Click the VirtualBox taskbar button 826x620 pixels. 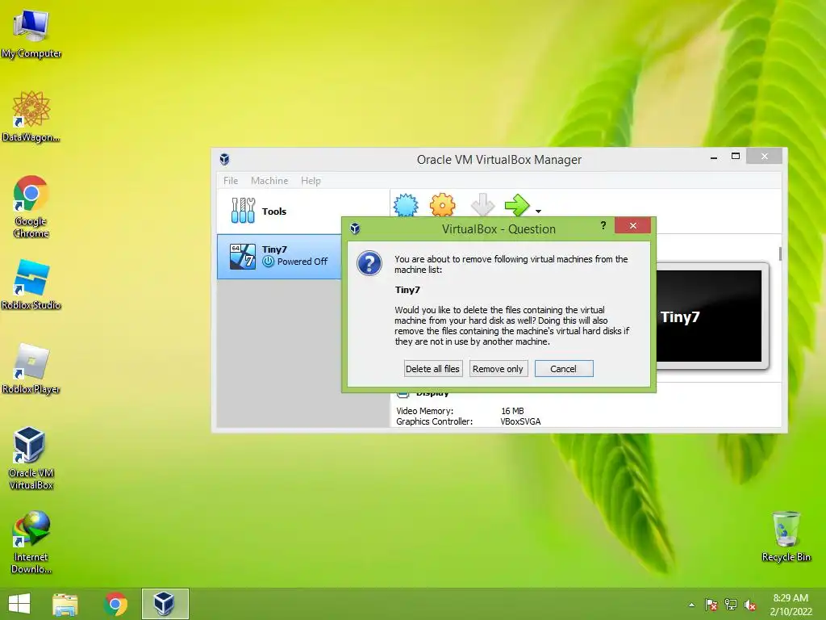[165, 604]
